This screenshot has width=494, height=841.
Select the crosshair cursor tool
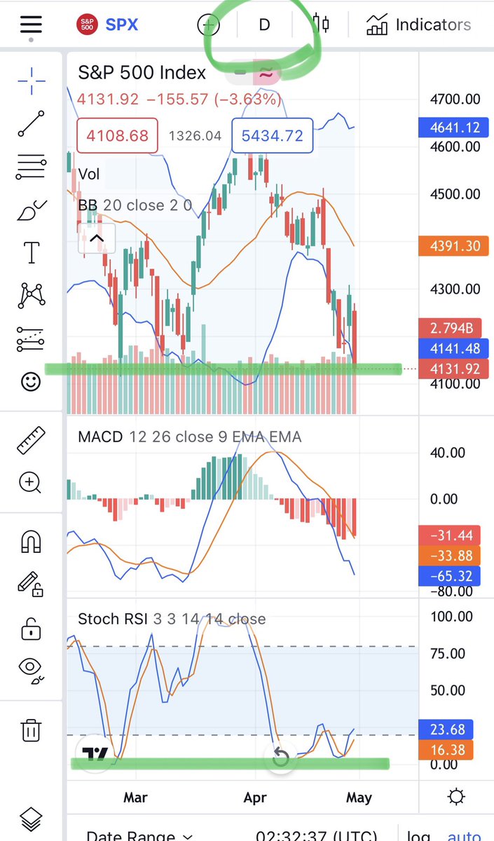31,81
